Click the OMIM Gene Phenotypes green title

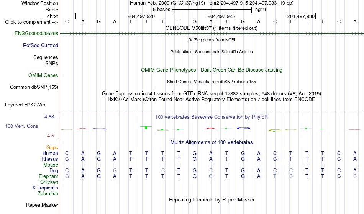(212, 70)
